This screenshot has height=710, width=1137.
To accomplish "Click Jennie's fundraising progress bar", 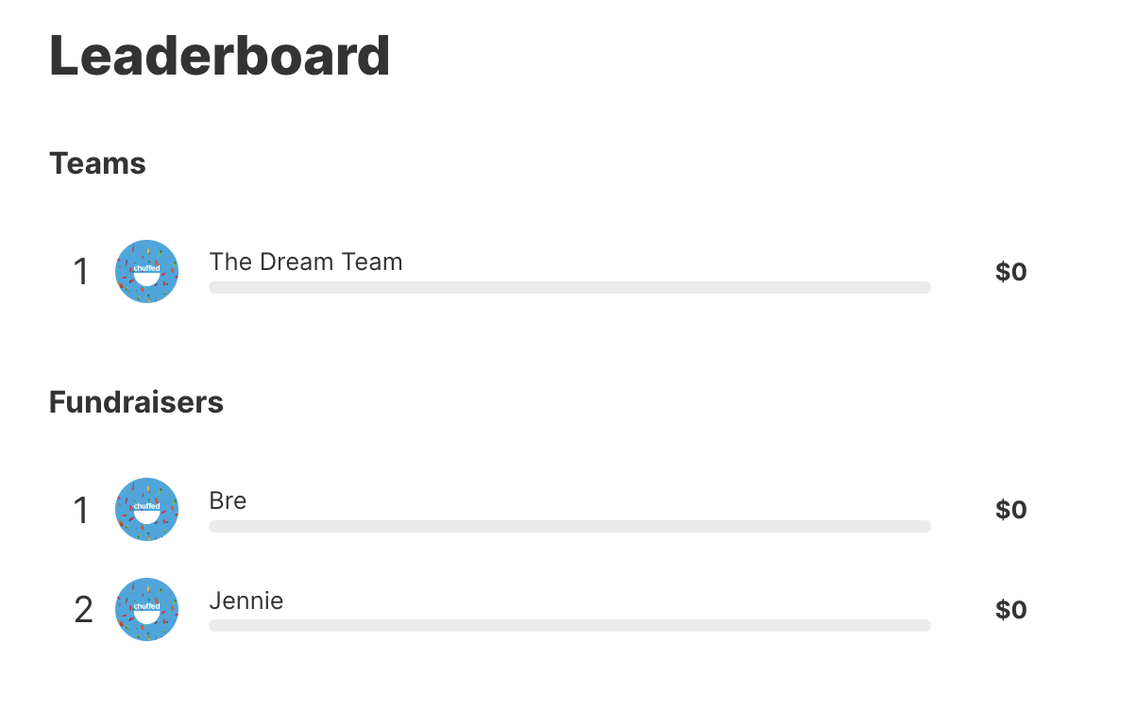I will click(x=569, y=625).
